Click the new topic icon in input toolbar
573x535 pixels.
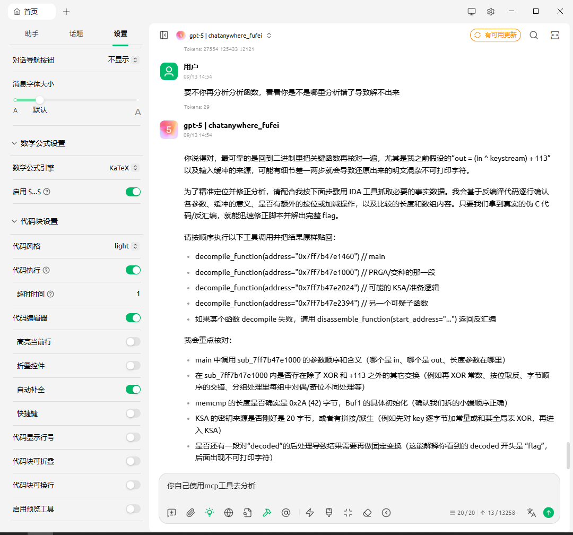coord(171,513)
